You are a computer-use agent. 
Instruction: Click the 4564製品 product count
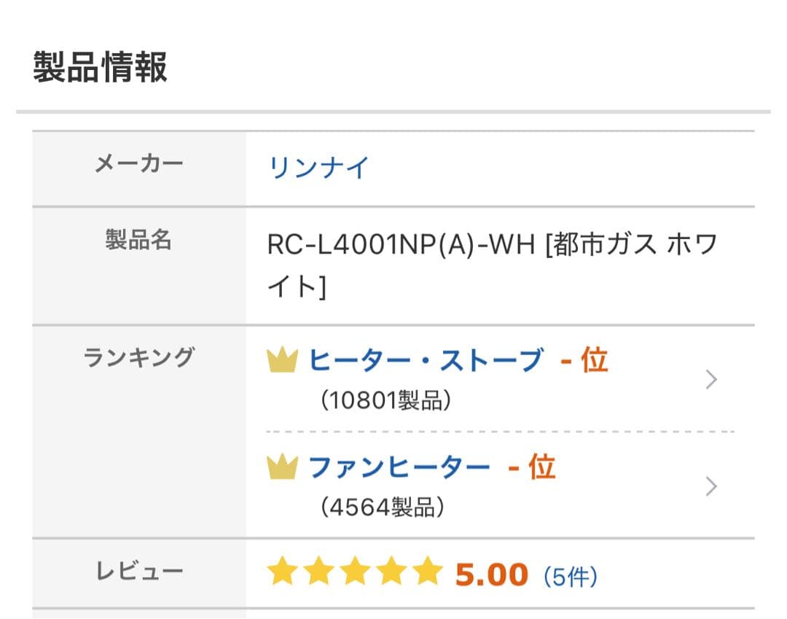(x=383, y=507)
